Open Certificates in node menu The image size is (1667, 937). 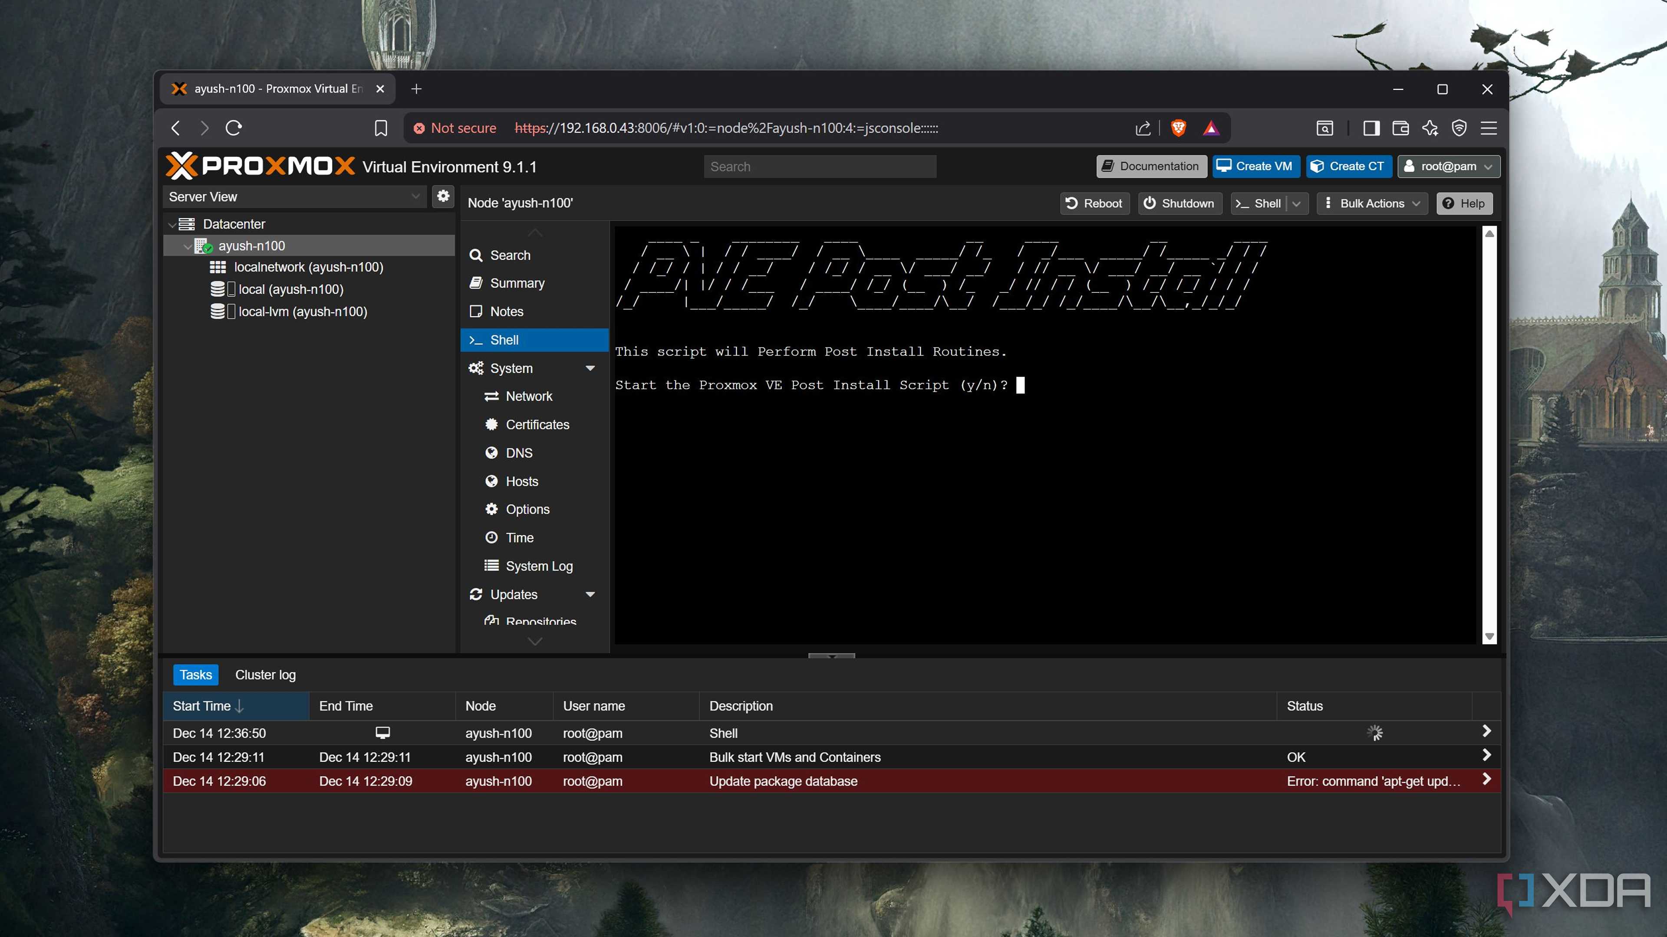pyautogui.click(x=534, y=425)
